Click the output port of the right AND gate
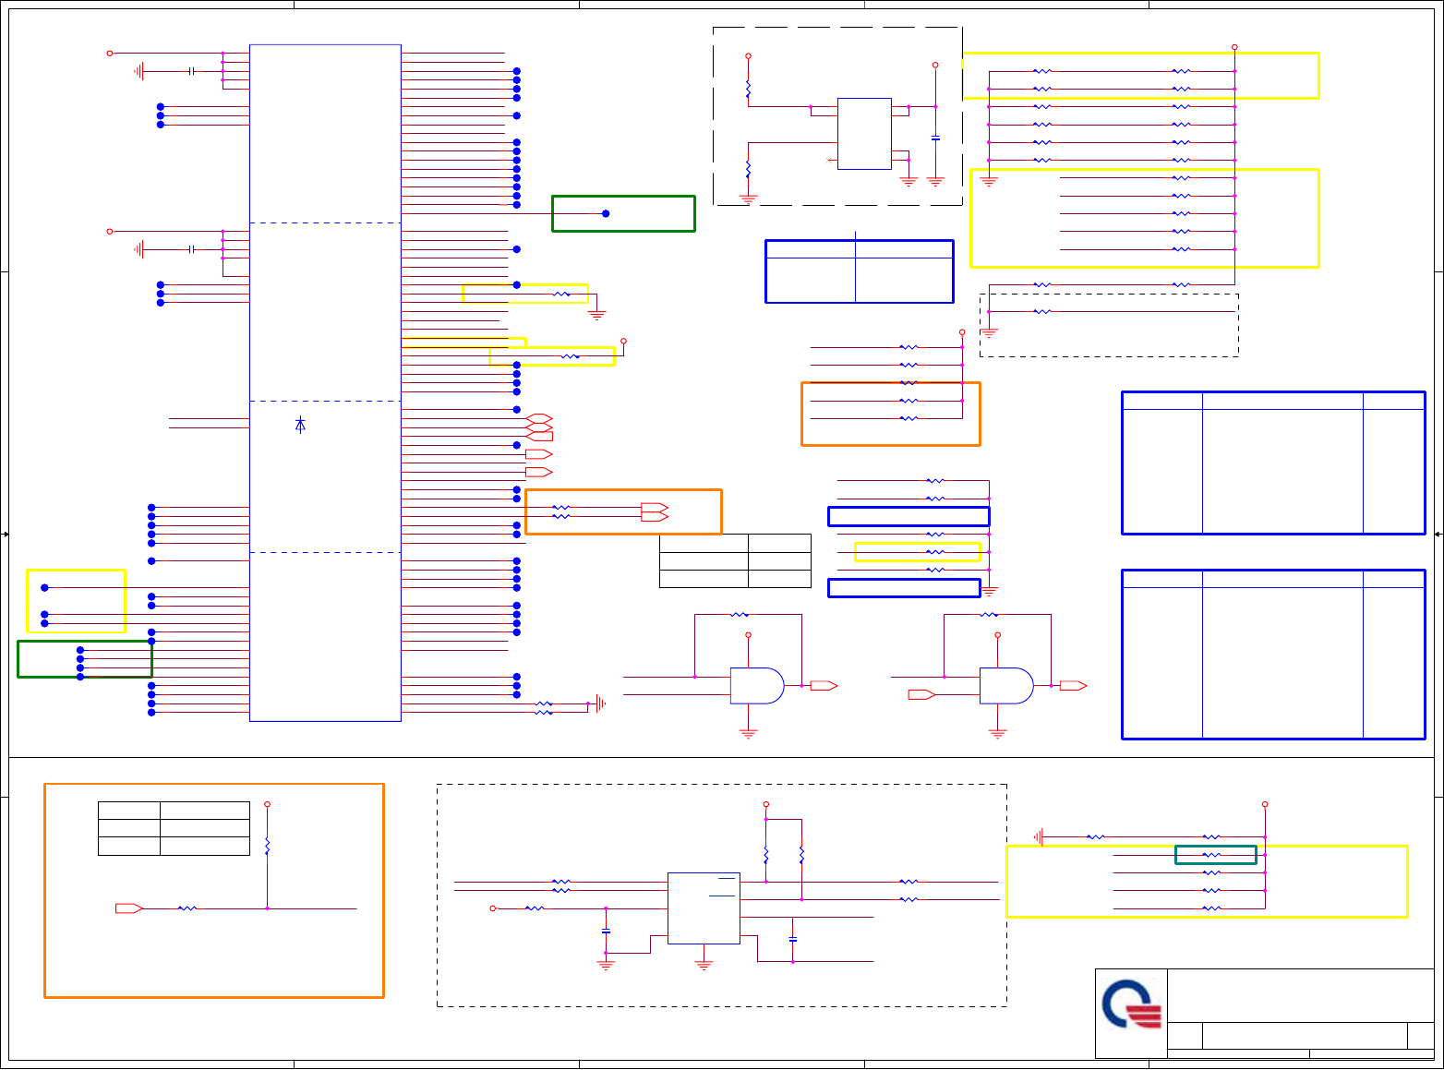 point(1073,686)
